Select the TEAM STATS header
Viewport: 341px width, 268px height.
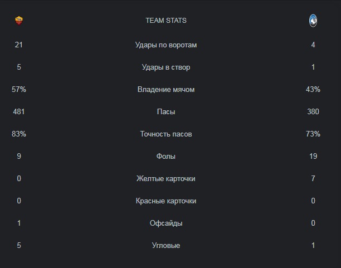tap(166, 21)
